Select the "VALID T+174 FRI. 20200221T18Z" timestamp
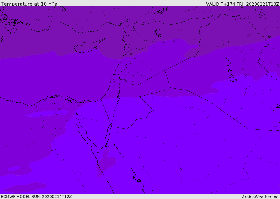 click(243, 4)
